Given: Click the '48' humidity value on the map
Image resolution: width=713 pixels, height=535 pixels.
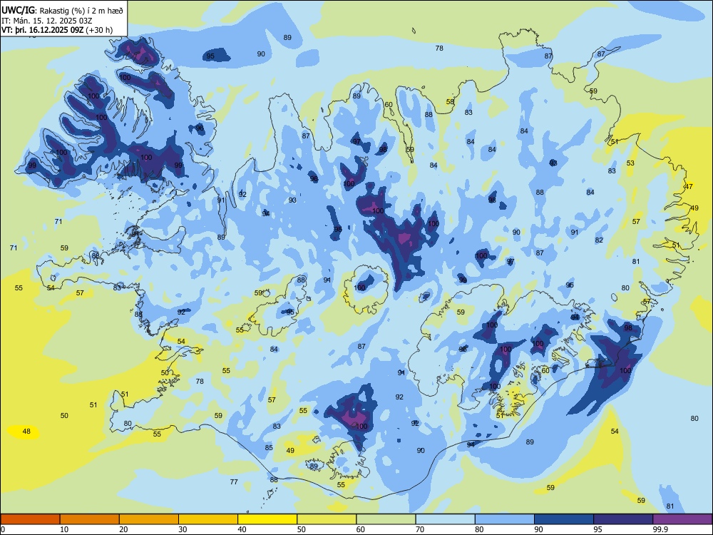Looking at the screenshot, I should click(x=27, y=432).
